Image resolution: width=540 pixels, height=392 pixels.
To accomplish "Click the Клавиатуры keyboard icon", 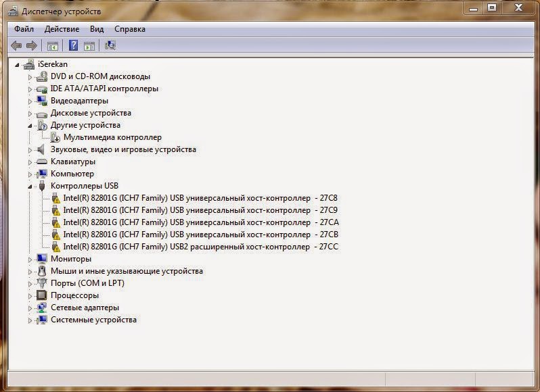I will pyautogui.click(x=42, y=162).
